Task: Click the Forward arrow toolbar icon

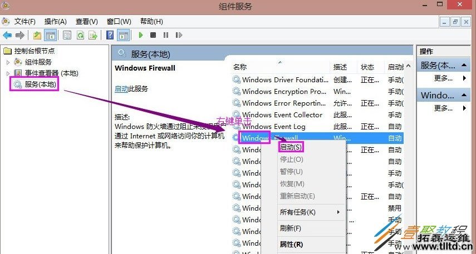Action: (19, 35)
